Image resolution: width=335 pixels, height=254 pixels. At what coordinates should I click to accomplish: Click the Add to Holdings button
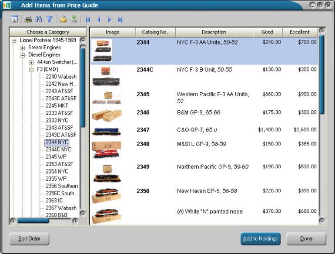260,239
